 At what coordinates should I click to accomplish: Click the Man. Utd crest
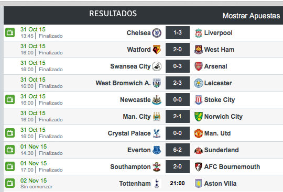(x=199, y=133)
